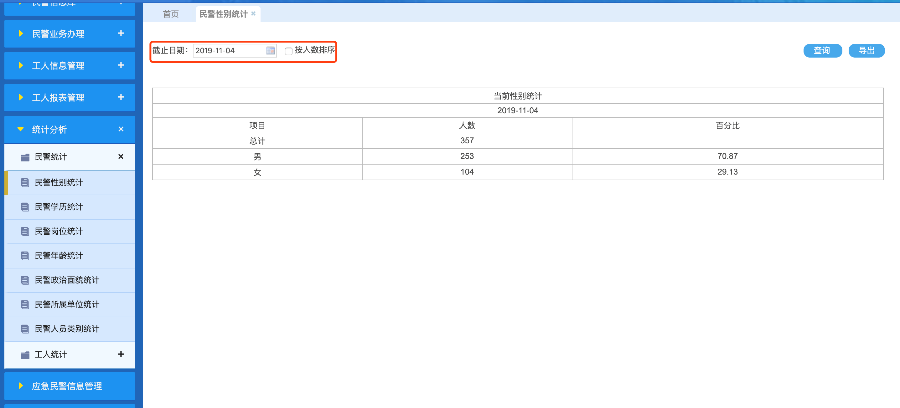
Task: Click the total count 357
Action: click(467, 141)
